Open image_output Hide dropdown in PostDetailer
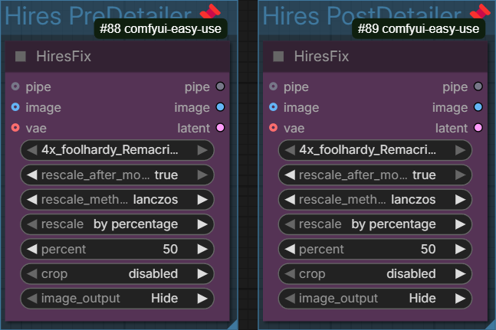Viewport: 496px width, 330px height. (375, 299)
